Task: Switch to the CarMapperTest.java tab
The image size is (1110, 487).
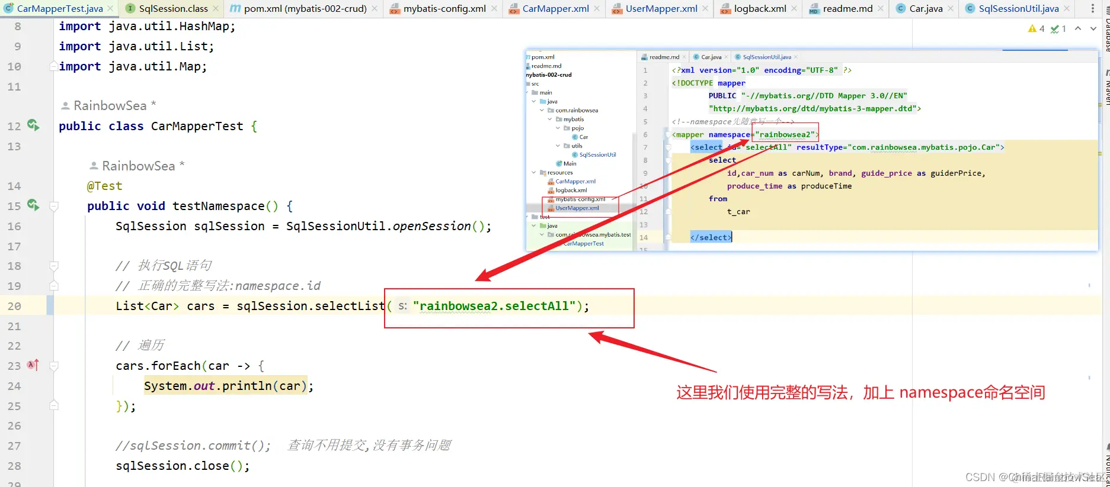Action: click(59, 8)
